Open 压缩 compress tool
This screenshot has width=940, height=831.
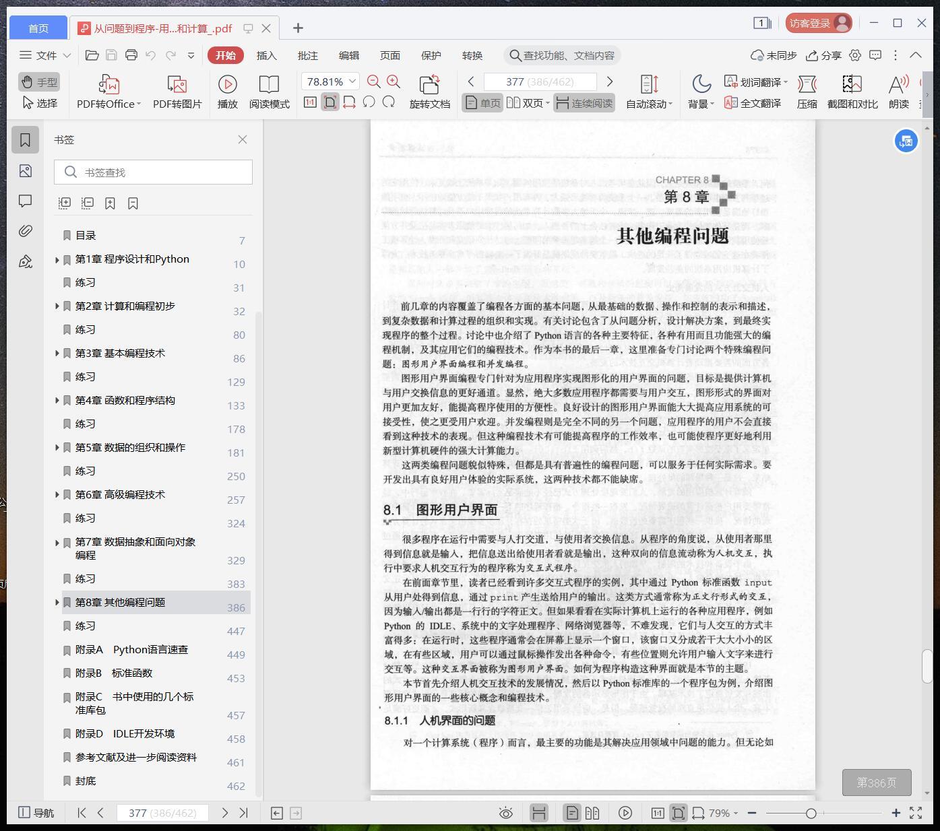pyautogui.click(x=807, y=92)
